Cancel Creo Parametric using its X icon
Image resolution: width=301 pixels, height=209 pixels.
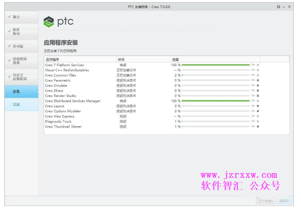258,80
